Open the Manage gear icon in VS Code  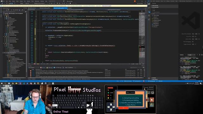coord(149,78)
